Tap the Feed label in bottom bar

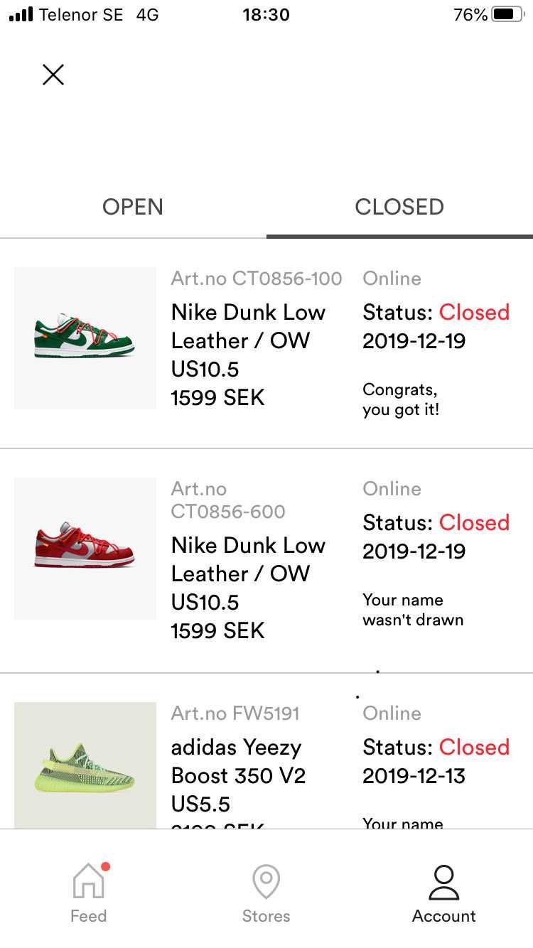(89, 916)
